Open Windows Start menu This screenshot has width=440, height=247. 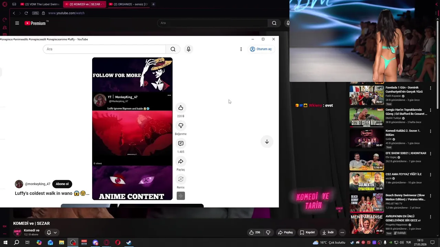(x=5, y=243)
